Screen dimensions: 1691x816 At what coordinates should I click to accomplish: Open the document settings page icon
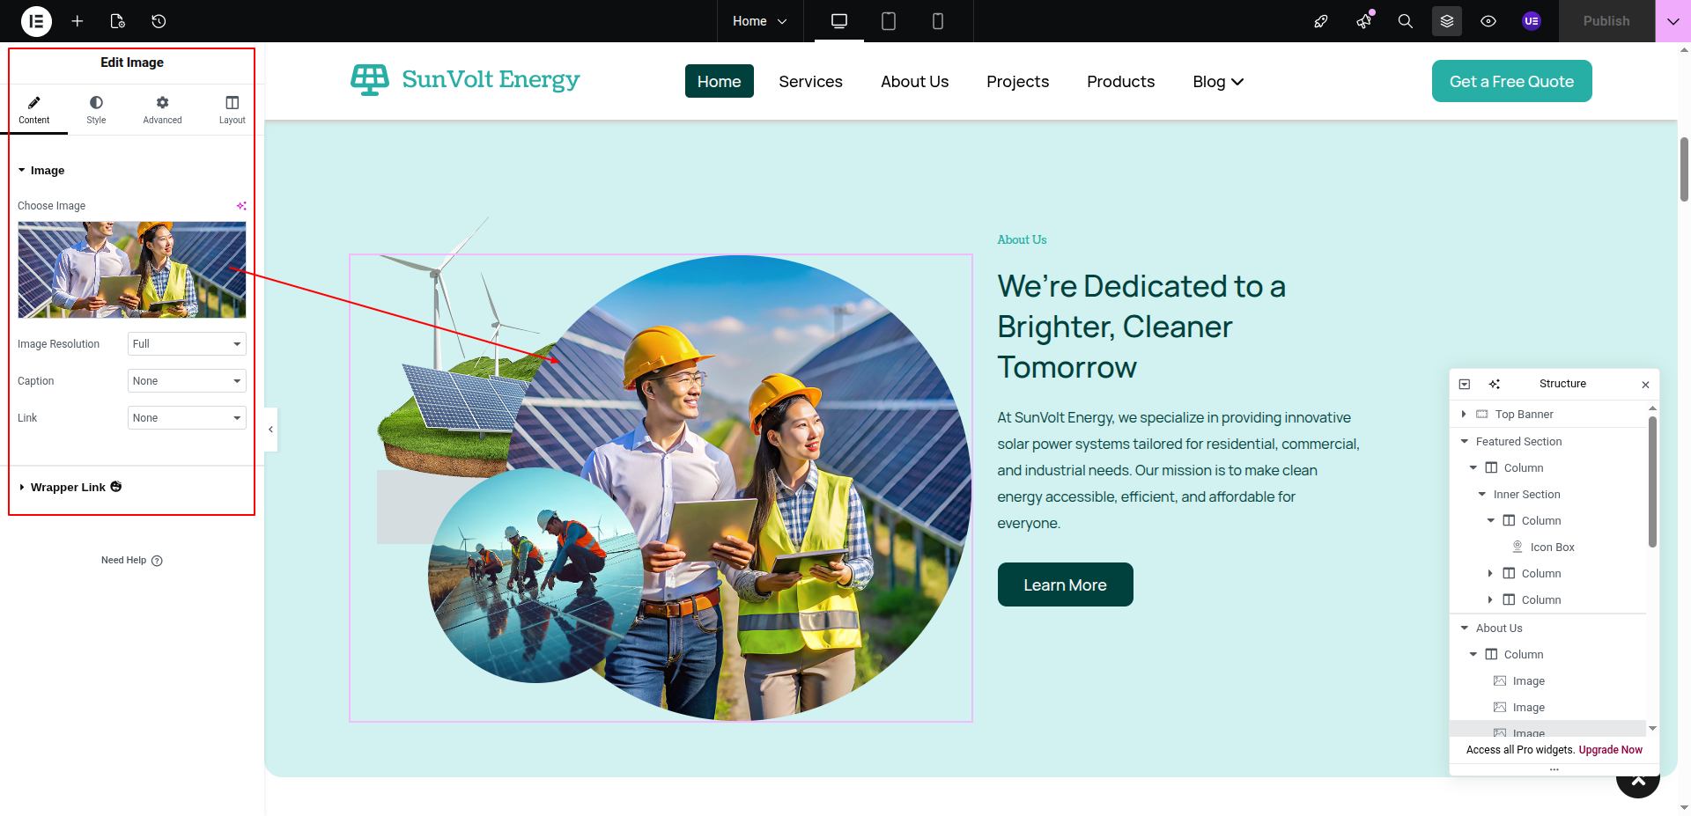pos(118,21)
